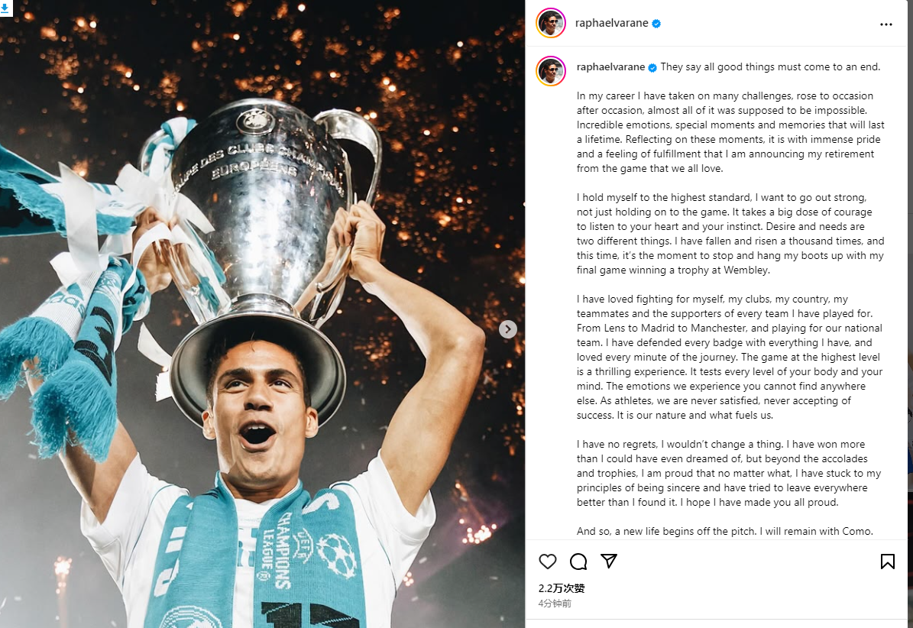Like the post with the heart icon
The image size is (913, 628).
tap(548, 562)
